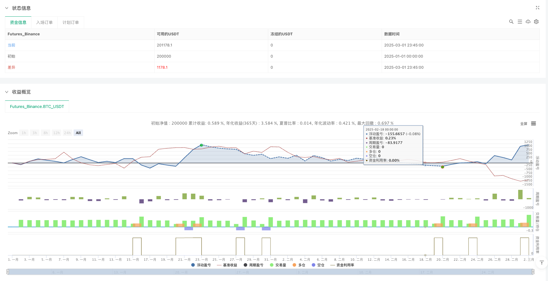Viewport: 548px width, 281px height.
Task: Select the All zoom range button
Action: point(78,133)
